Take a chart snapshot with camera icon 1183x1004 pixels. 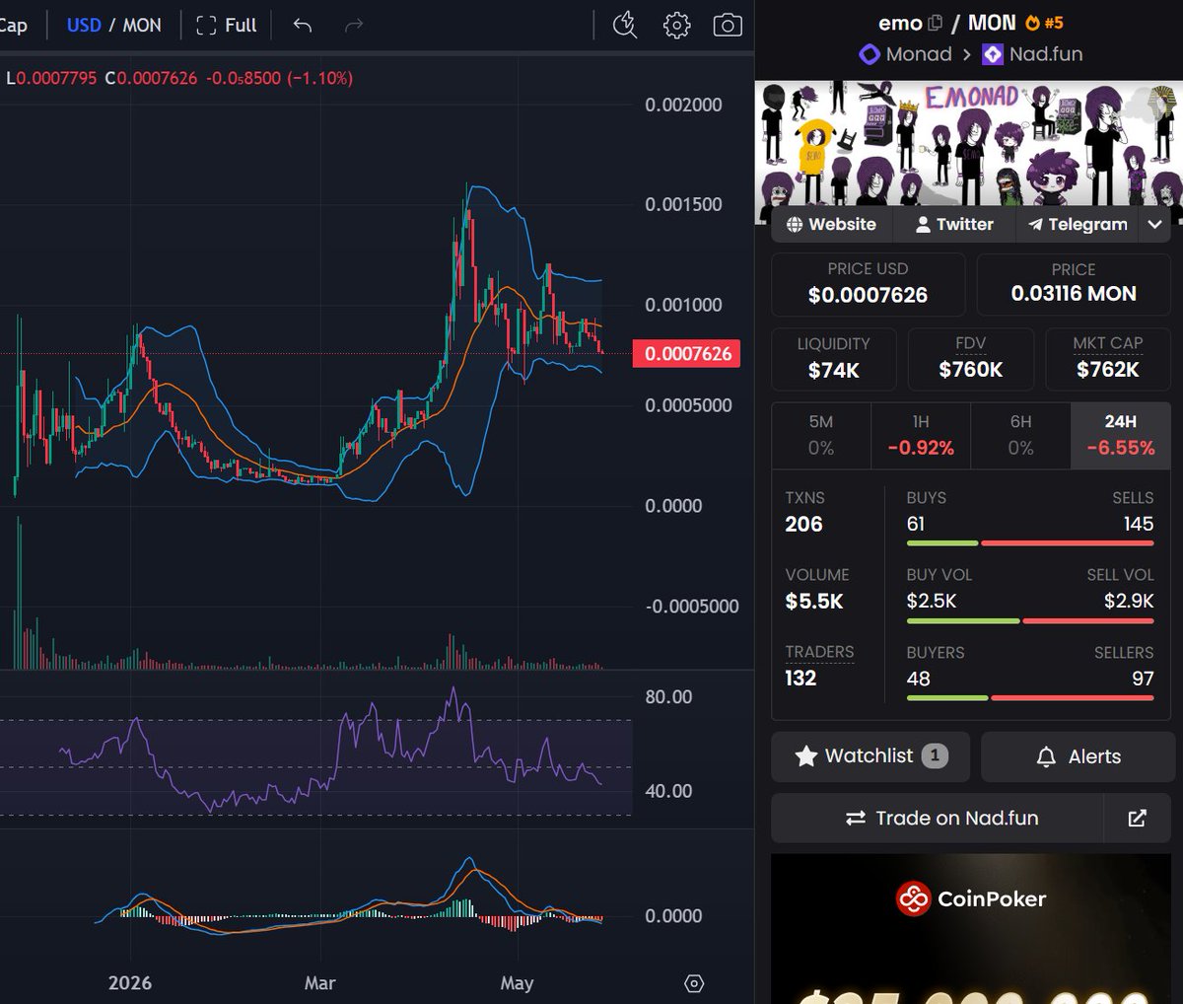[x=728, y=26]
